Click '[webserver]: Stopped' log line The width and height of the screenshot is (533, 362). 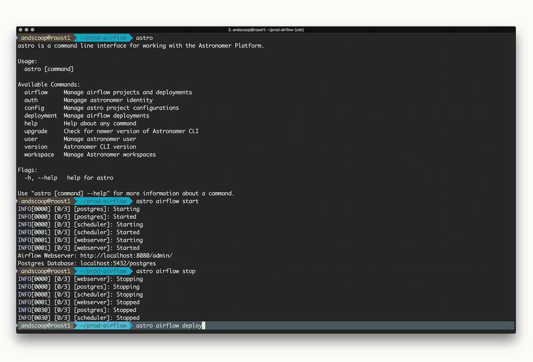(x=79, y=303)
